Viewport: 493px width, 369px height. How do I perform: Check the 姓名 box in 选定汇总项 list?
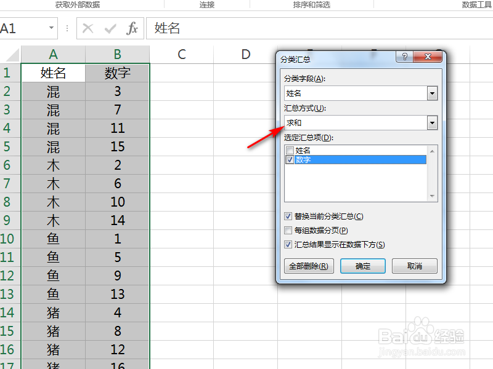pos(288,149)
